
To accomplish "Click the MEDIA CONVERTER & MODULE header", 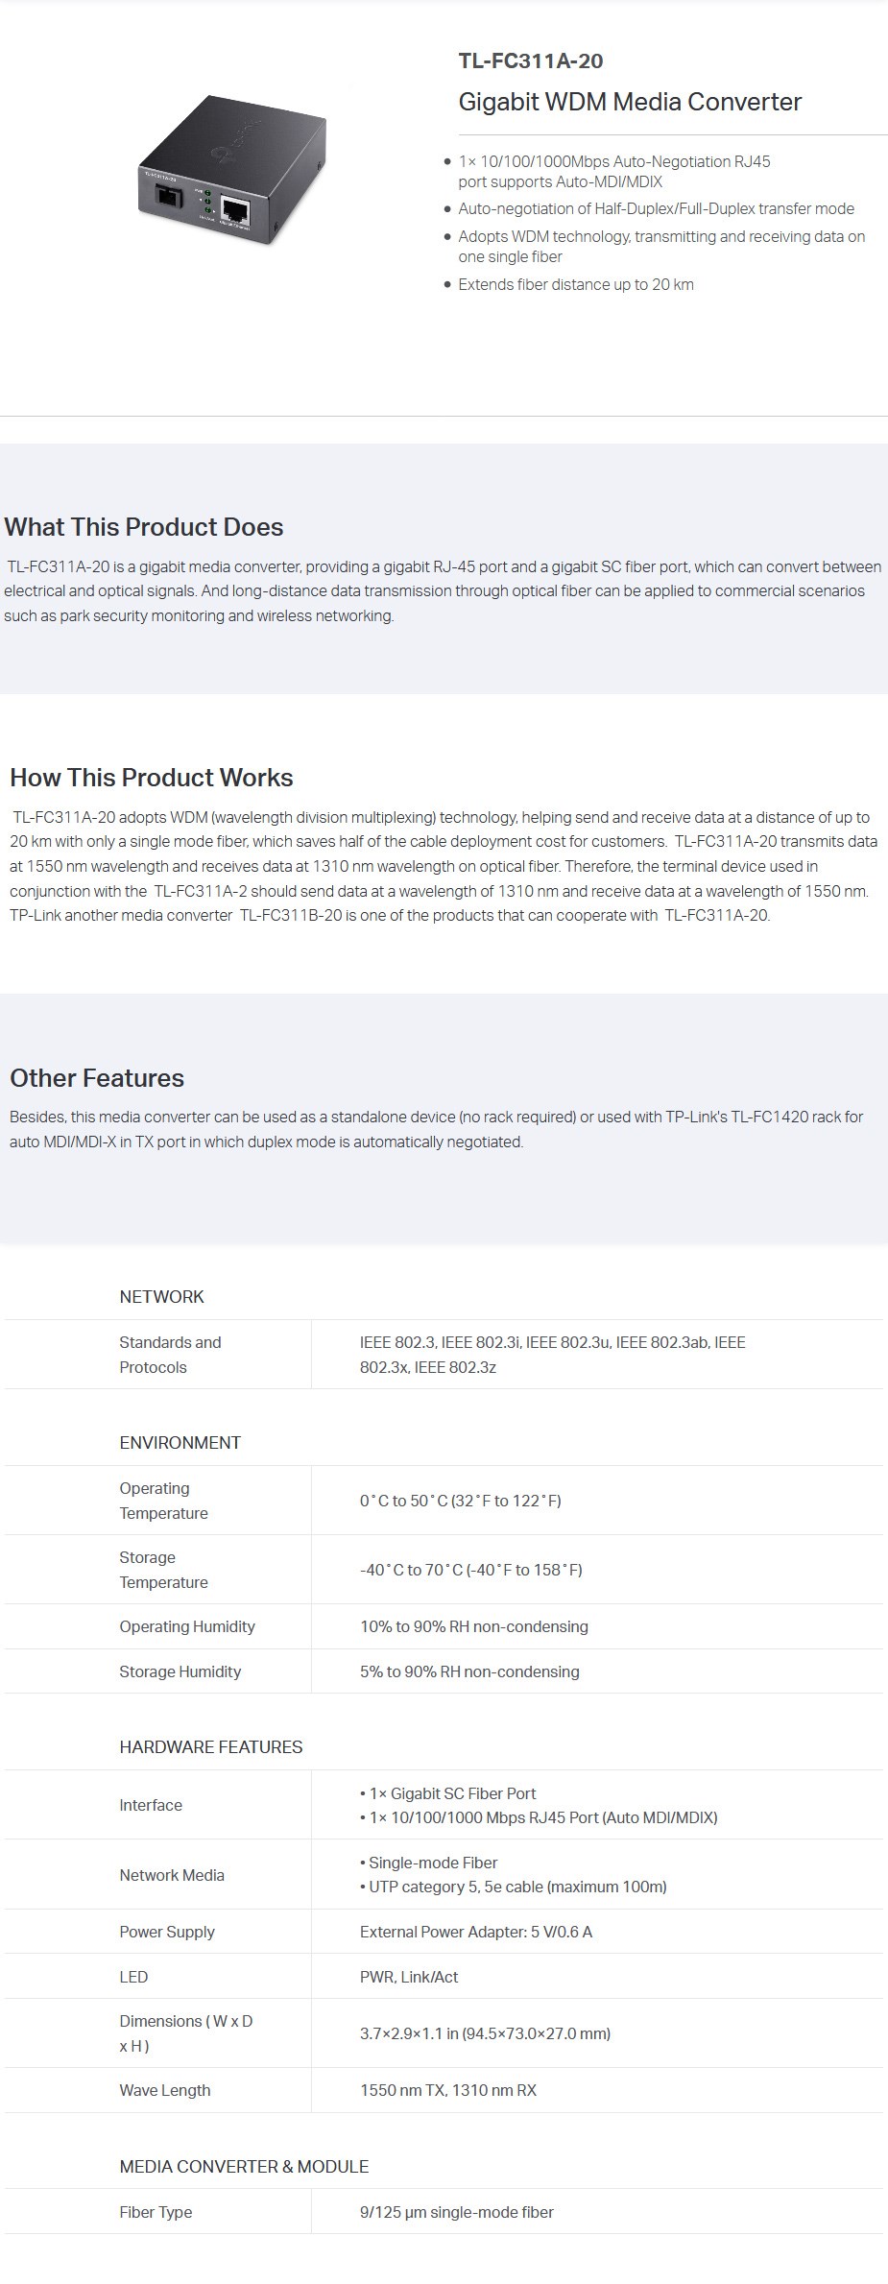I will [244, 2167].
